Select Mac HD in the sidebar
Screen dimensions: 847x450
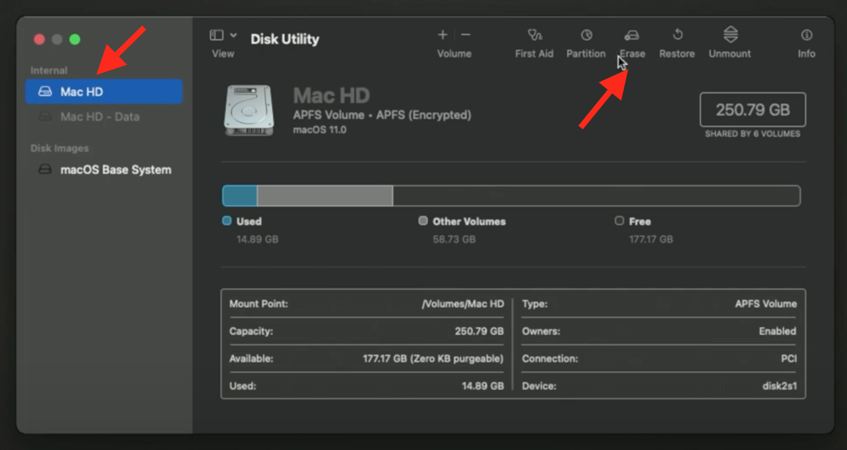[104, 92]
